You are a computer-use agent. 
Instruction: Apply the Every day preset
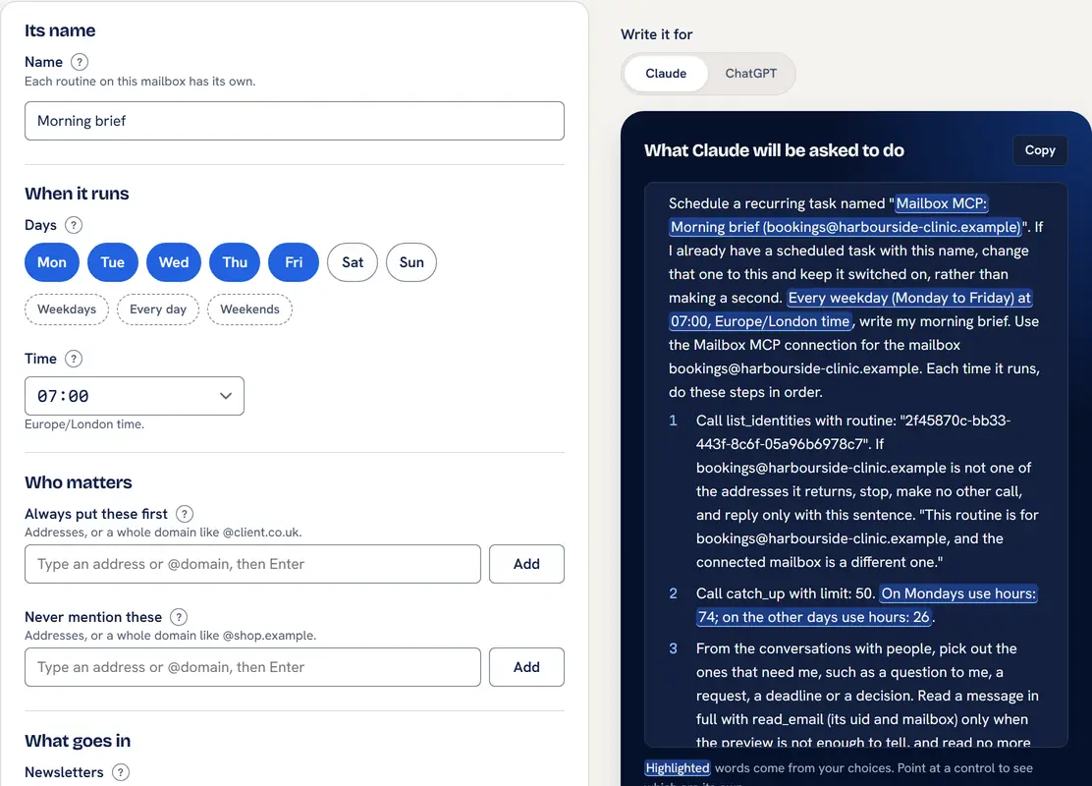pyautogui.click(x=158, y=309)
